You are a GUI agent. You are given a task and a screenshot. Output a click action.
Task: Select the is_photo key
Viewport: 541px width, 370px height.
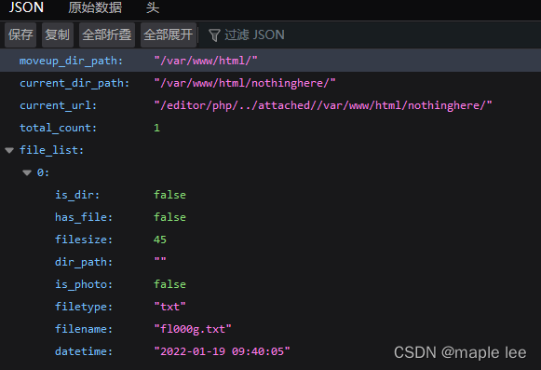84,284
